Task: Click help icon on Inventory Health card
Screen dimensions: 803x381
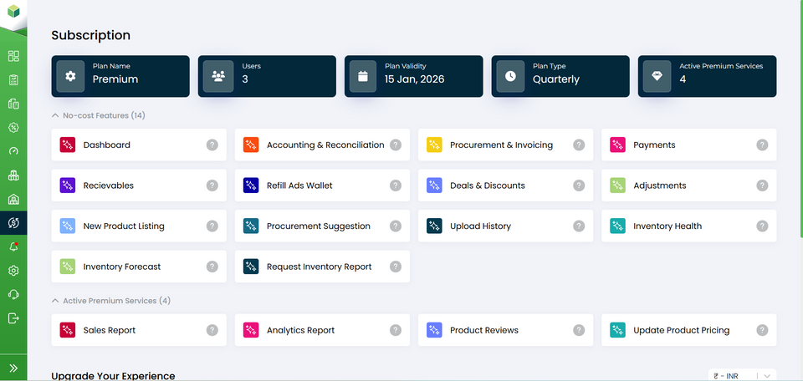Action: coord(762,226)
